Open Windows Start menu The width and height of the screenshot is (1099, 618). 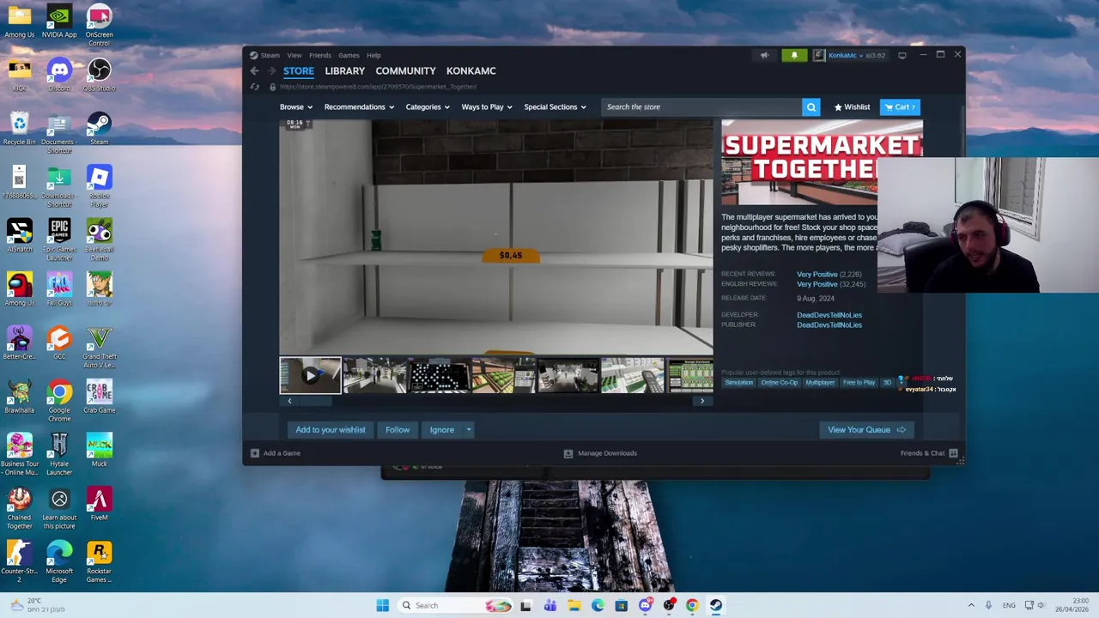click(382, 605)
